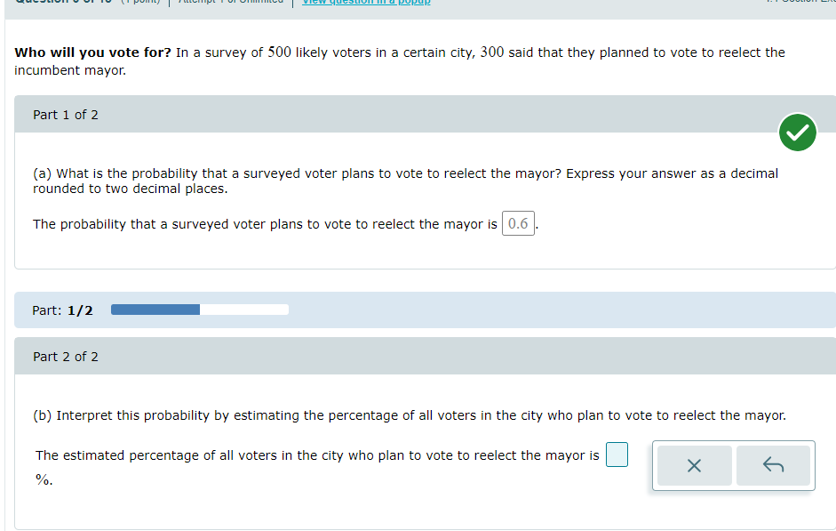Select the answer box showing 0.6

[518, 223]
